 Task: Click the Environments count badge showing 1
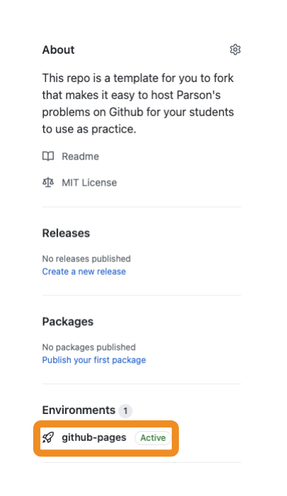click(125, 411)
